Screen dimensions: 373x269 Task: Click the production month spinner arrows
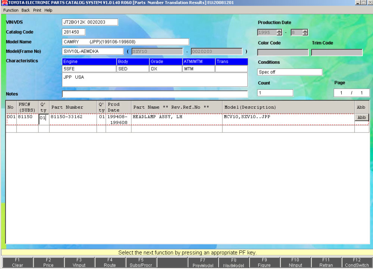click(305, 32)
